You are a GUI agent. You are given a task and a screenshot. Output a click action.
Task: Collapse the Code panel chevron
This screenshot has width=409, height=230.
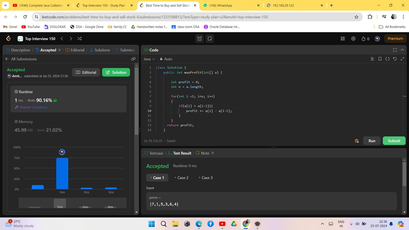402,50
